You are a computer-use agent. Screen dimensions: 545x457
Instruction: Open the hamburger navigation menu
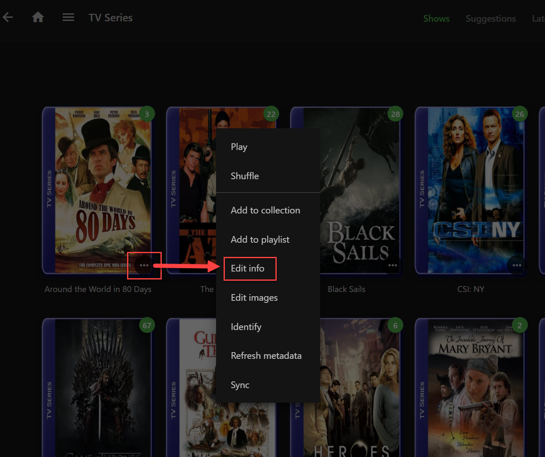coord(68,18)
